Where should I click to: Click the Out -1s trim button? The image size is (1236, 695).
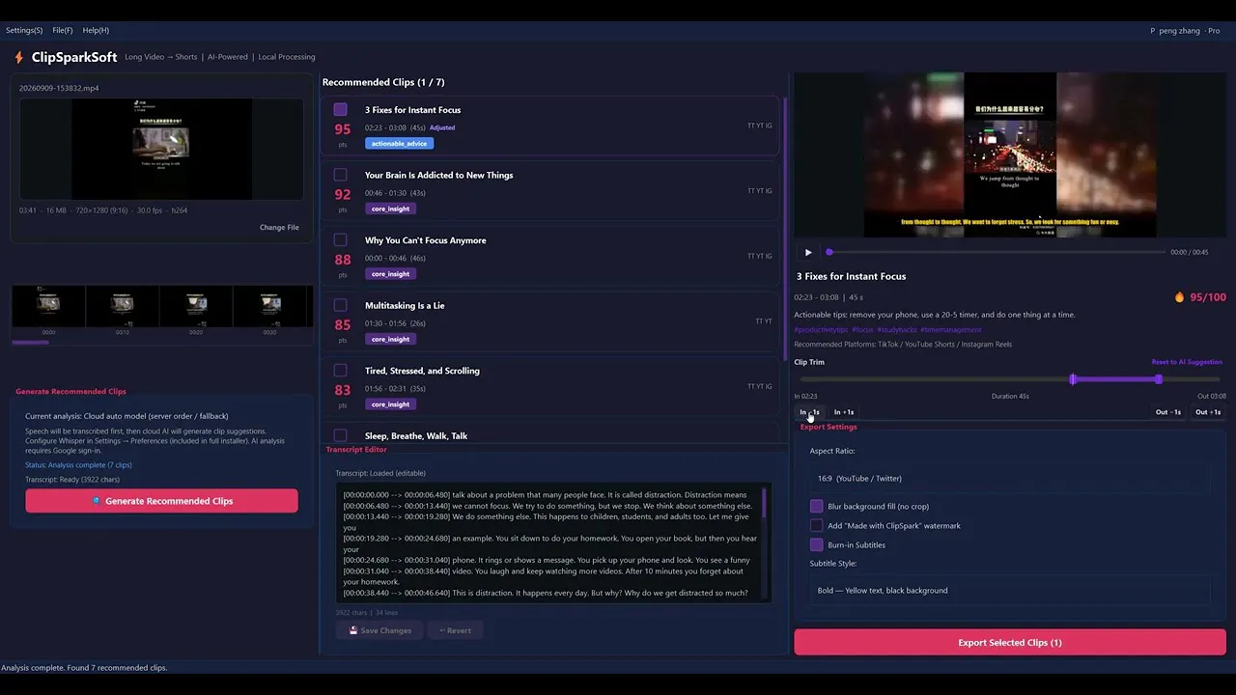(1168, 412)
